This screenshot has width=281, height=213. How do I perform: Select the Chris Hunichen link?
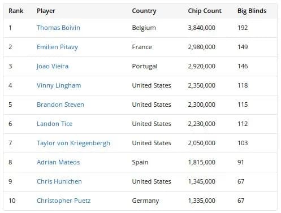tap(59, 181)
